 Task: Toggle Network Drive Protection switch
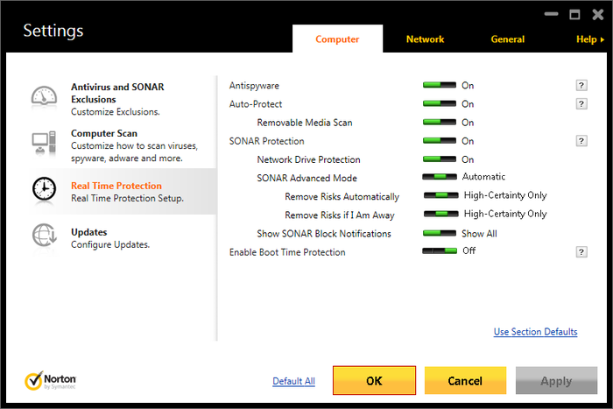coord(440,159)
